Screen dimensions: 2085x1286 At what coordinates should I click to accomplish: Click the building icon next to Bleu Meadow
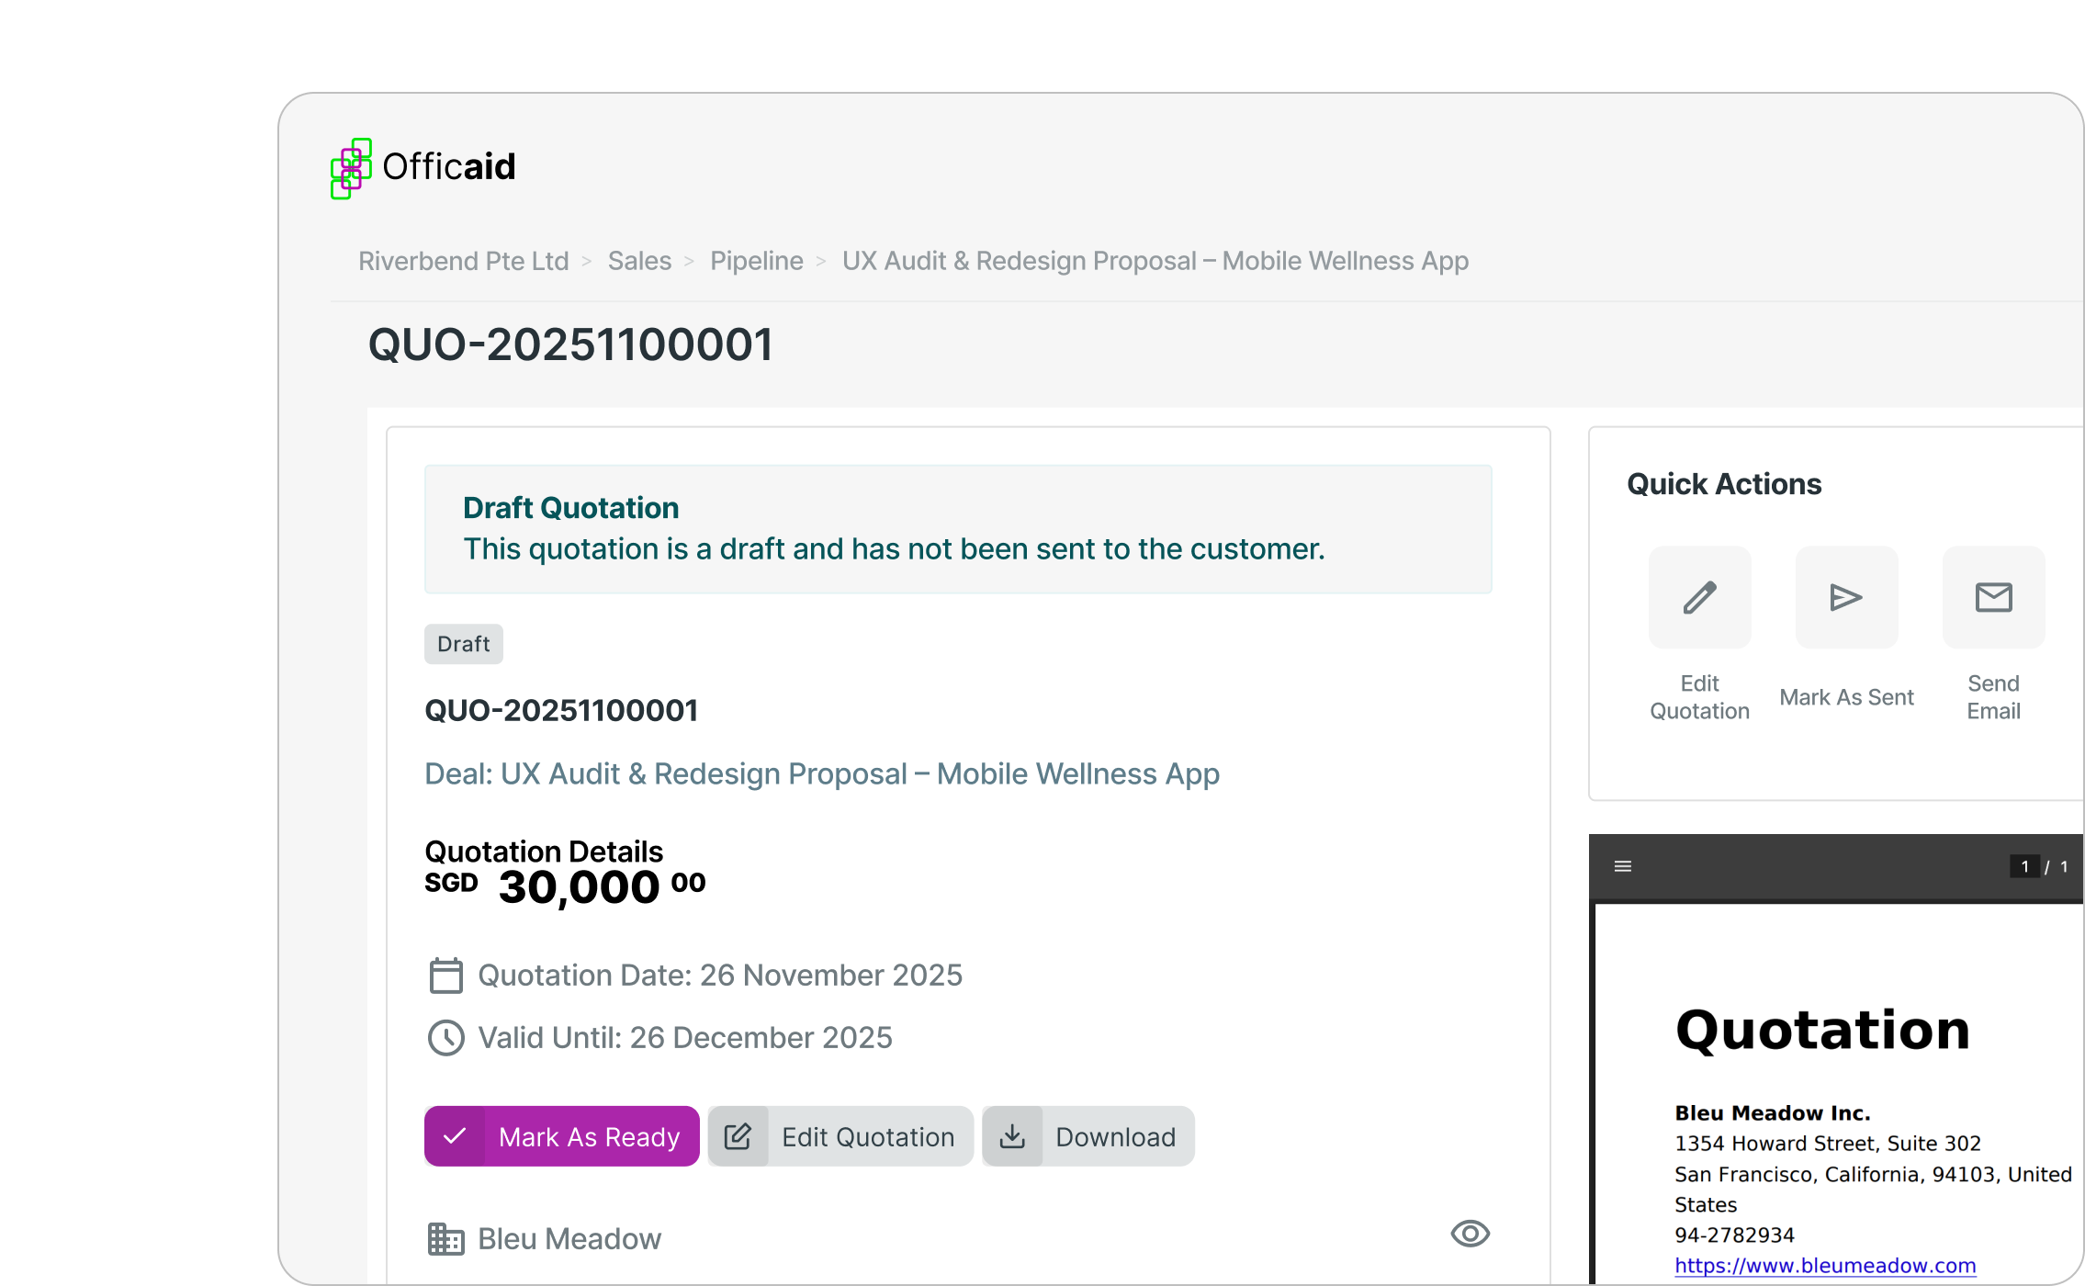click(x=447, y=1238)
